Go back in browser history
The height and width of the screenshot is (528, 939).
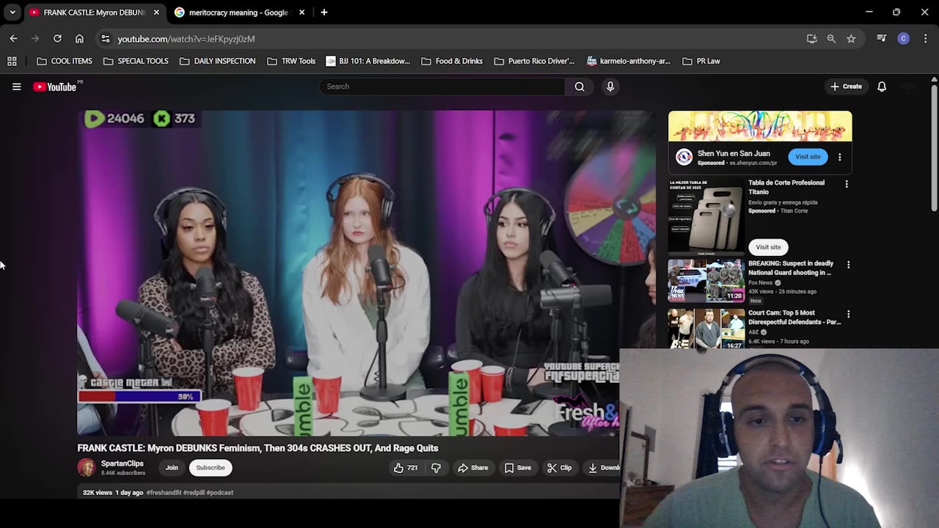click(13, 39)
